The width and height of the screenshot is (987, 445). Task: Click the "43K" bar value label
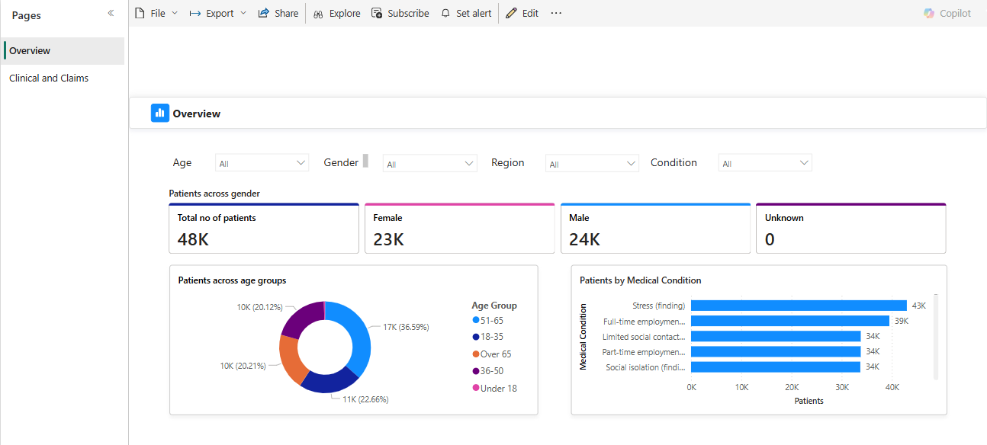918,306
